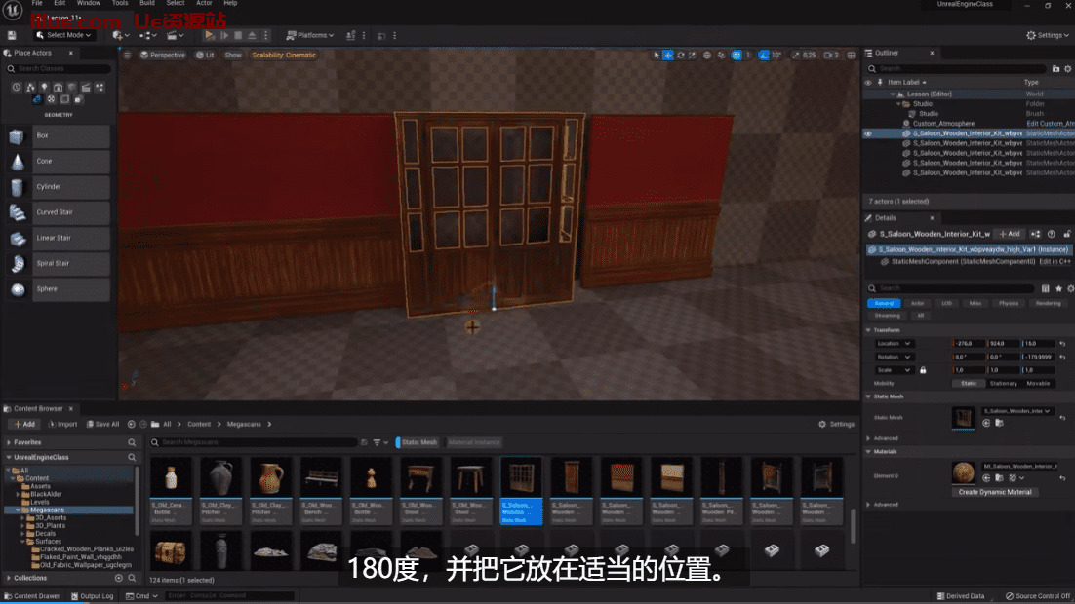Toggle rotation angle snapping in viewport

[x=765, y=55]
